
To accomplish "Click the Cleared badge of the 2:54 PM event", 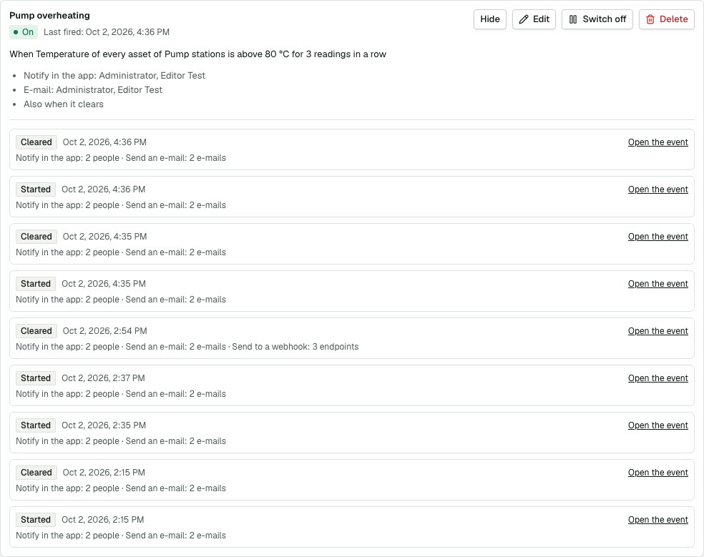I will tap(36, 331).
